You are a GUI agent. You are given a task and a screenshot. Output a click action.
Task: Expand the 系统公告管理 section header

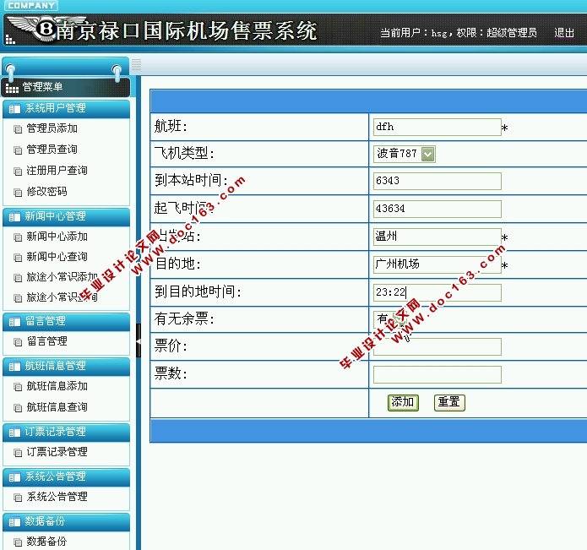[66, 477]
